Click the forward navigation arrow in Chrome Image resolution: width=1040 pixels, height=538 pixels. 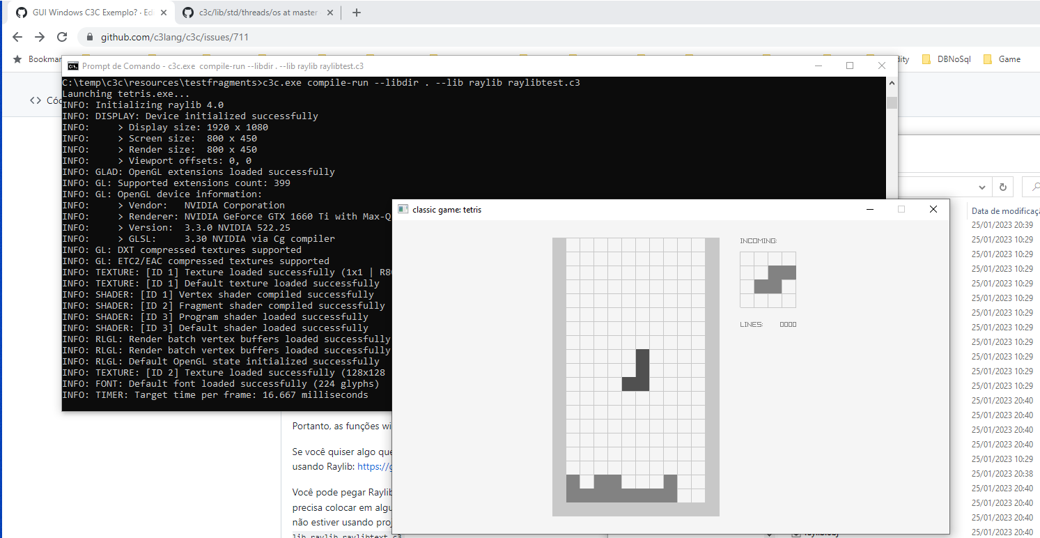coord(40,37)
